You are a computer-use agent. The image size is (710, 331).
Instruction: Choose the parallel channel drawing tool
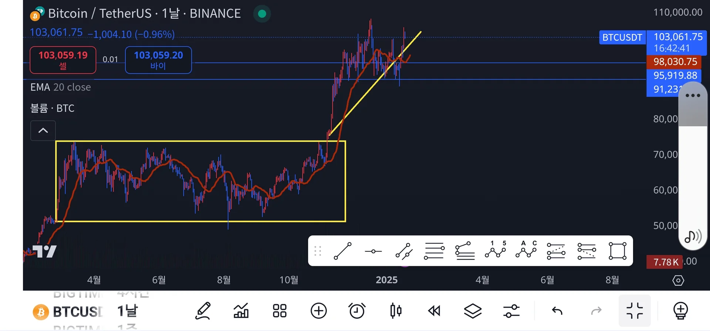pyautogui.click(x=404, y=251)
